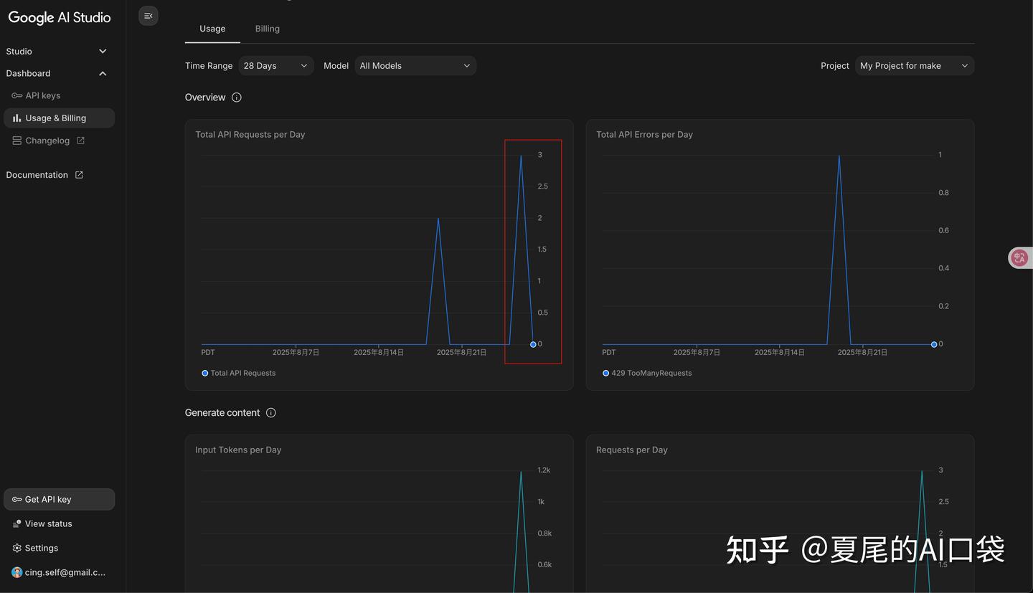Collapse the Dashboard section chevron
This screenshot has height=593, width=1033.
103,74
